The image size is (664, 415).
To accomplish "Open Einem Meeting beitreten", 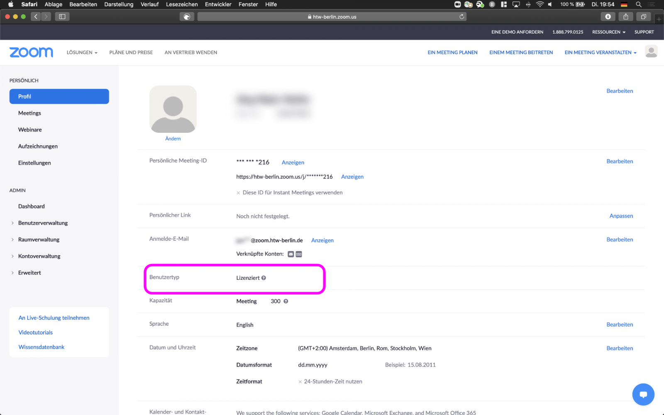I will (x=521, y=52).
